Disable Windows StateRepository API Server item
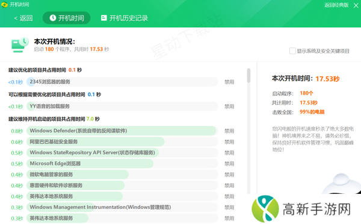Screen dimensions: 361x224 (x=229, y=153)
